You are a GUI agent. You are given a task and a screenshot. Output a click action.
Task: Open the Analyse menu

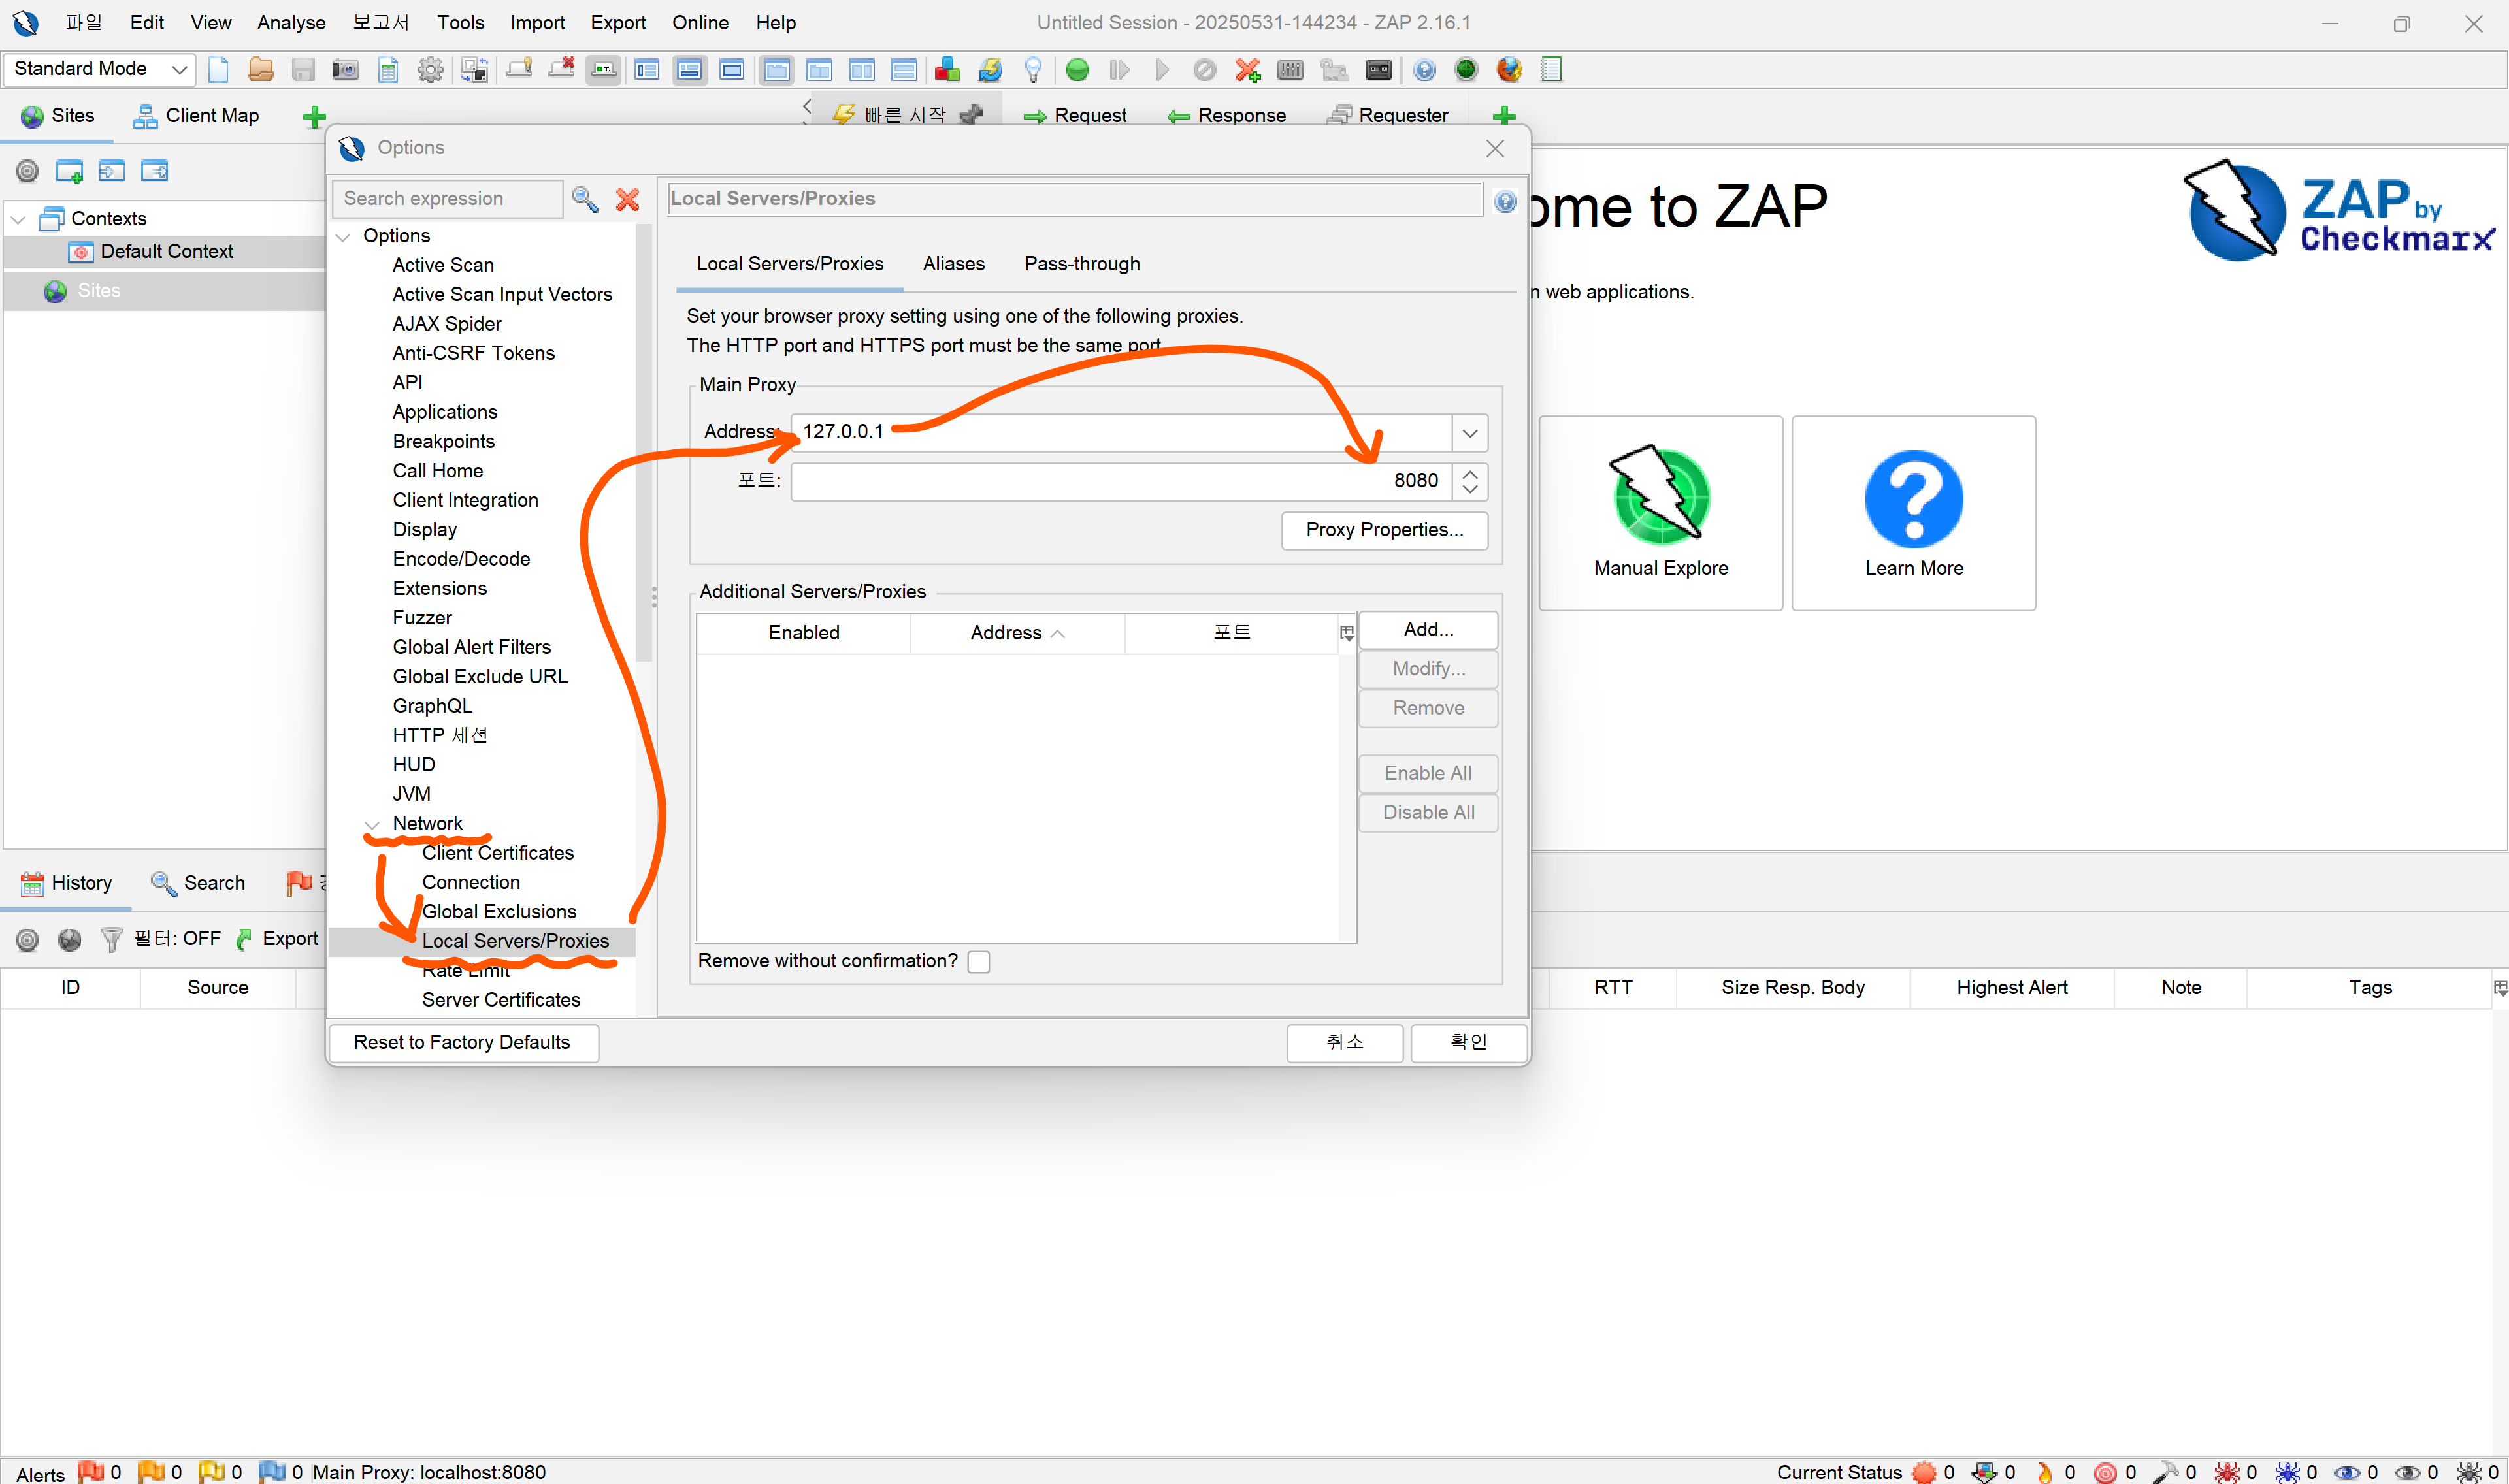290,22
